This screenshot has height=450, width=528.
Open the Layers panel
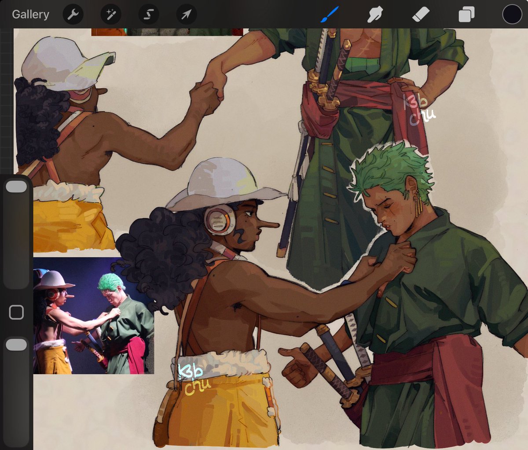[x=466, y=15]
